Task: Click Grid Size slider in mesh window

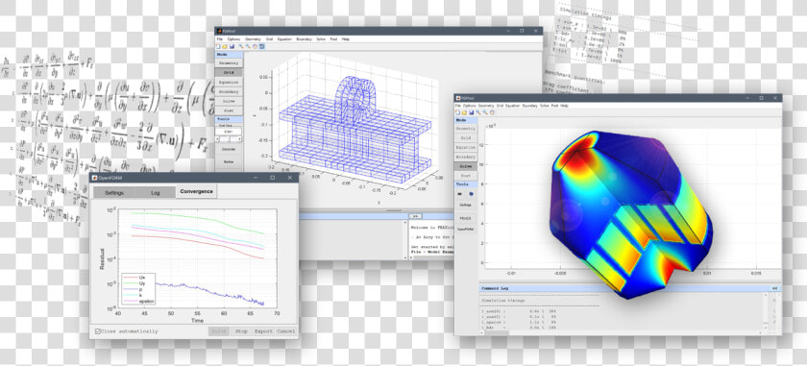Action: (x=229, y=139)
